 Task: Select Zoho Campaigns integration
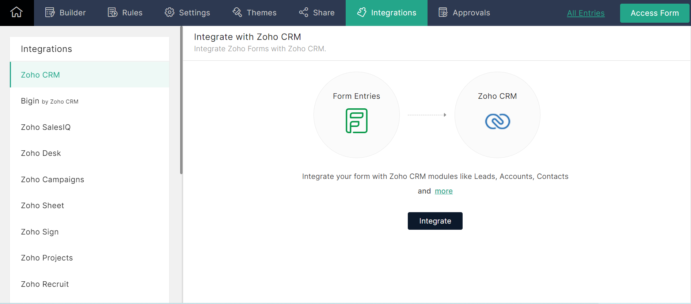[x=90, y=179]
